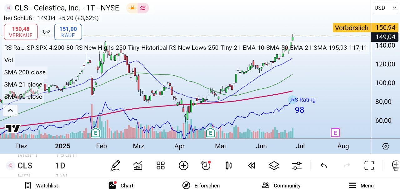Click the purple upcoming earnings marker
The width and height of the screenshot is (400, 194).
[x=335, y=133]
